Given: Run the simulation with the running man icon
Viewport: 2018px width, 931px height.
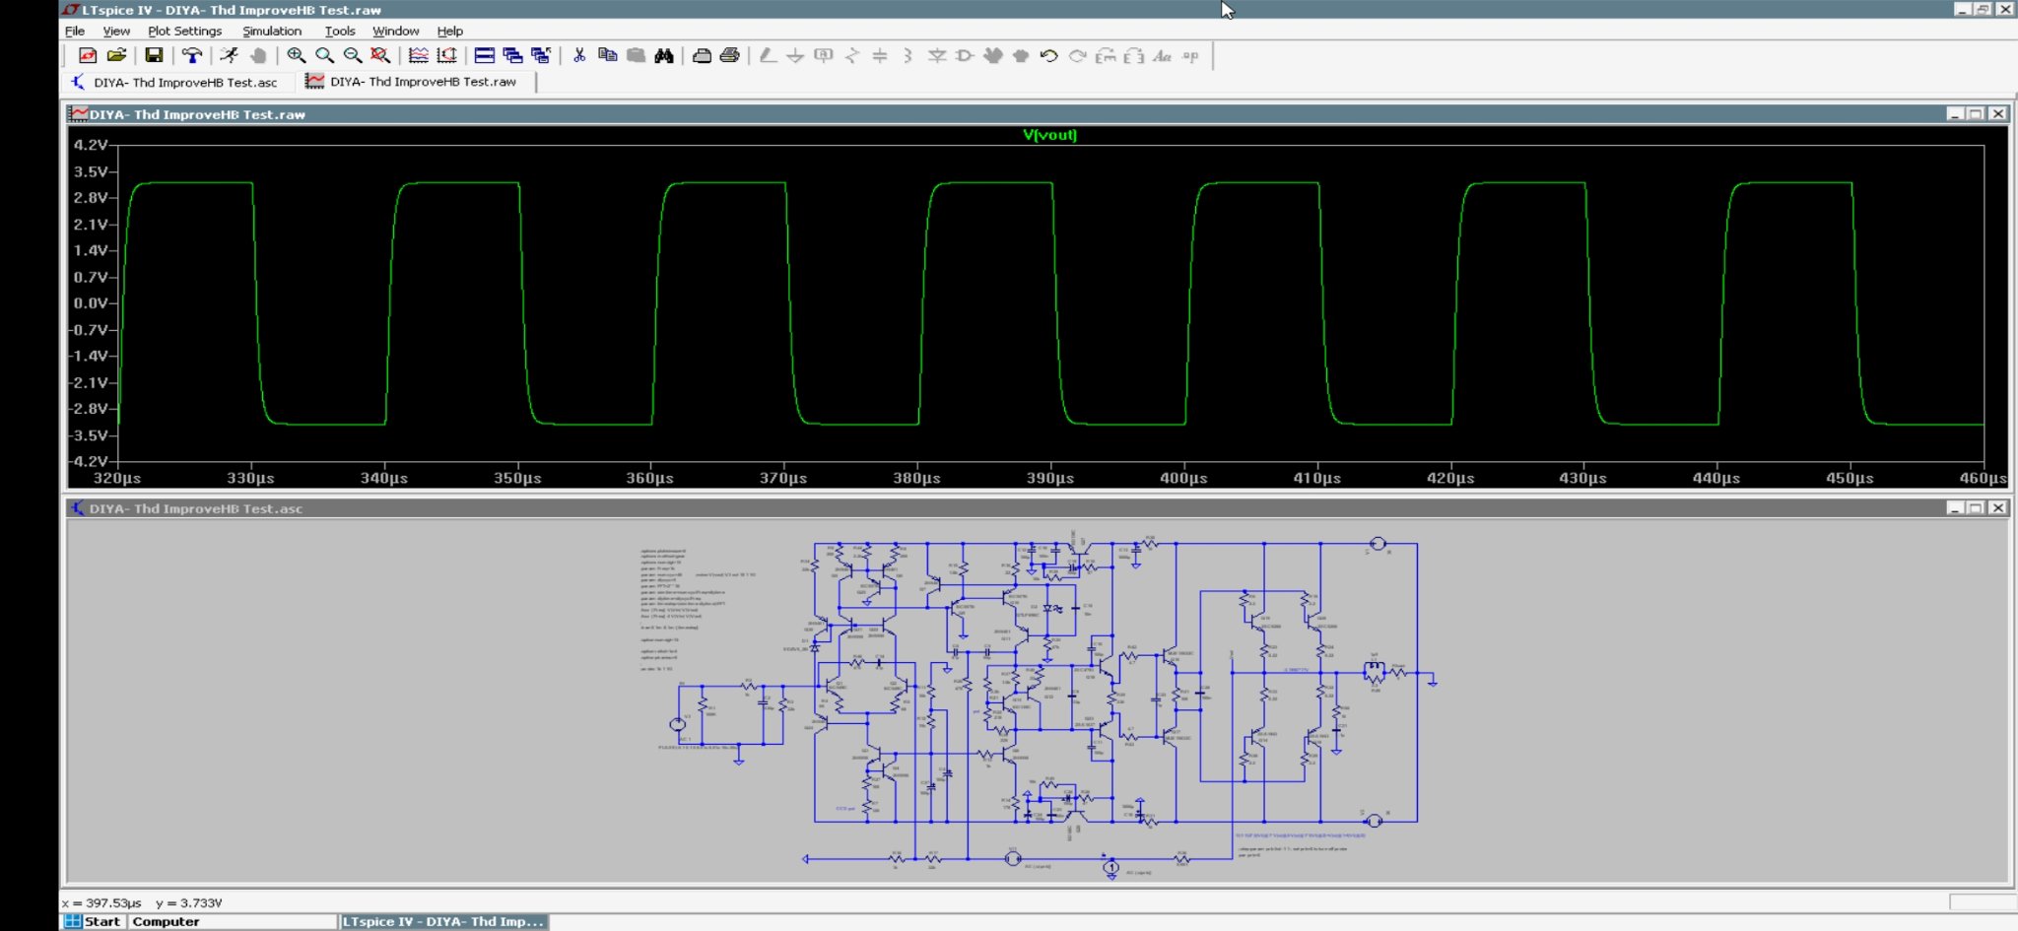Looking at the screenshot, I should click(x=229, y=56).
